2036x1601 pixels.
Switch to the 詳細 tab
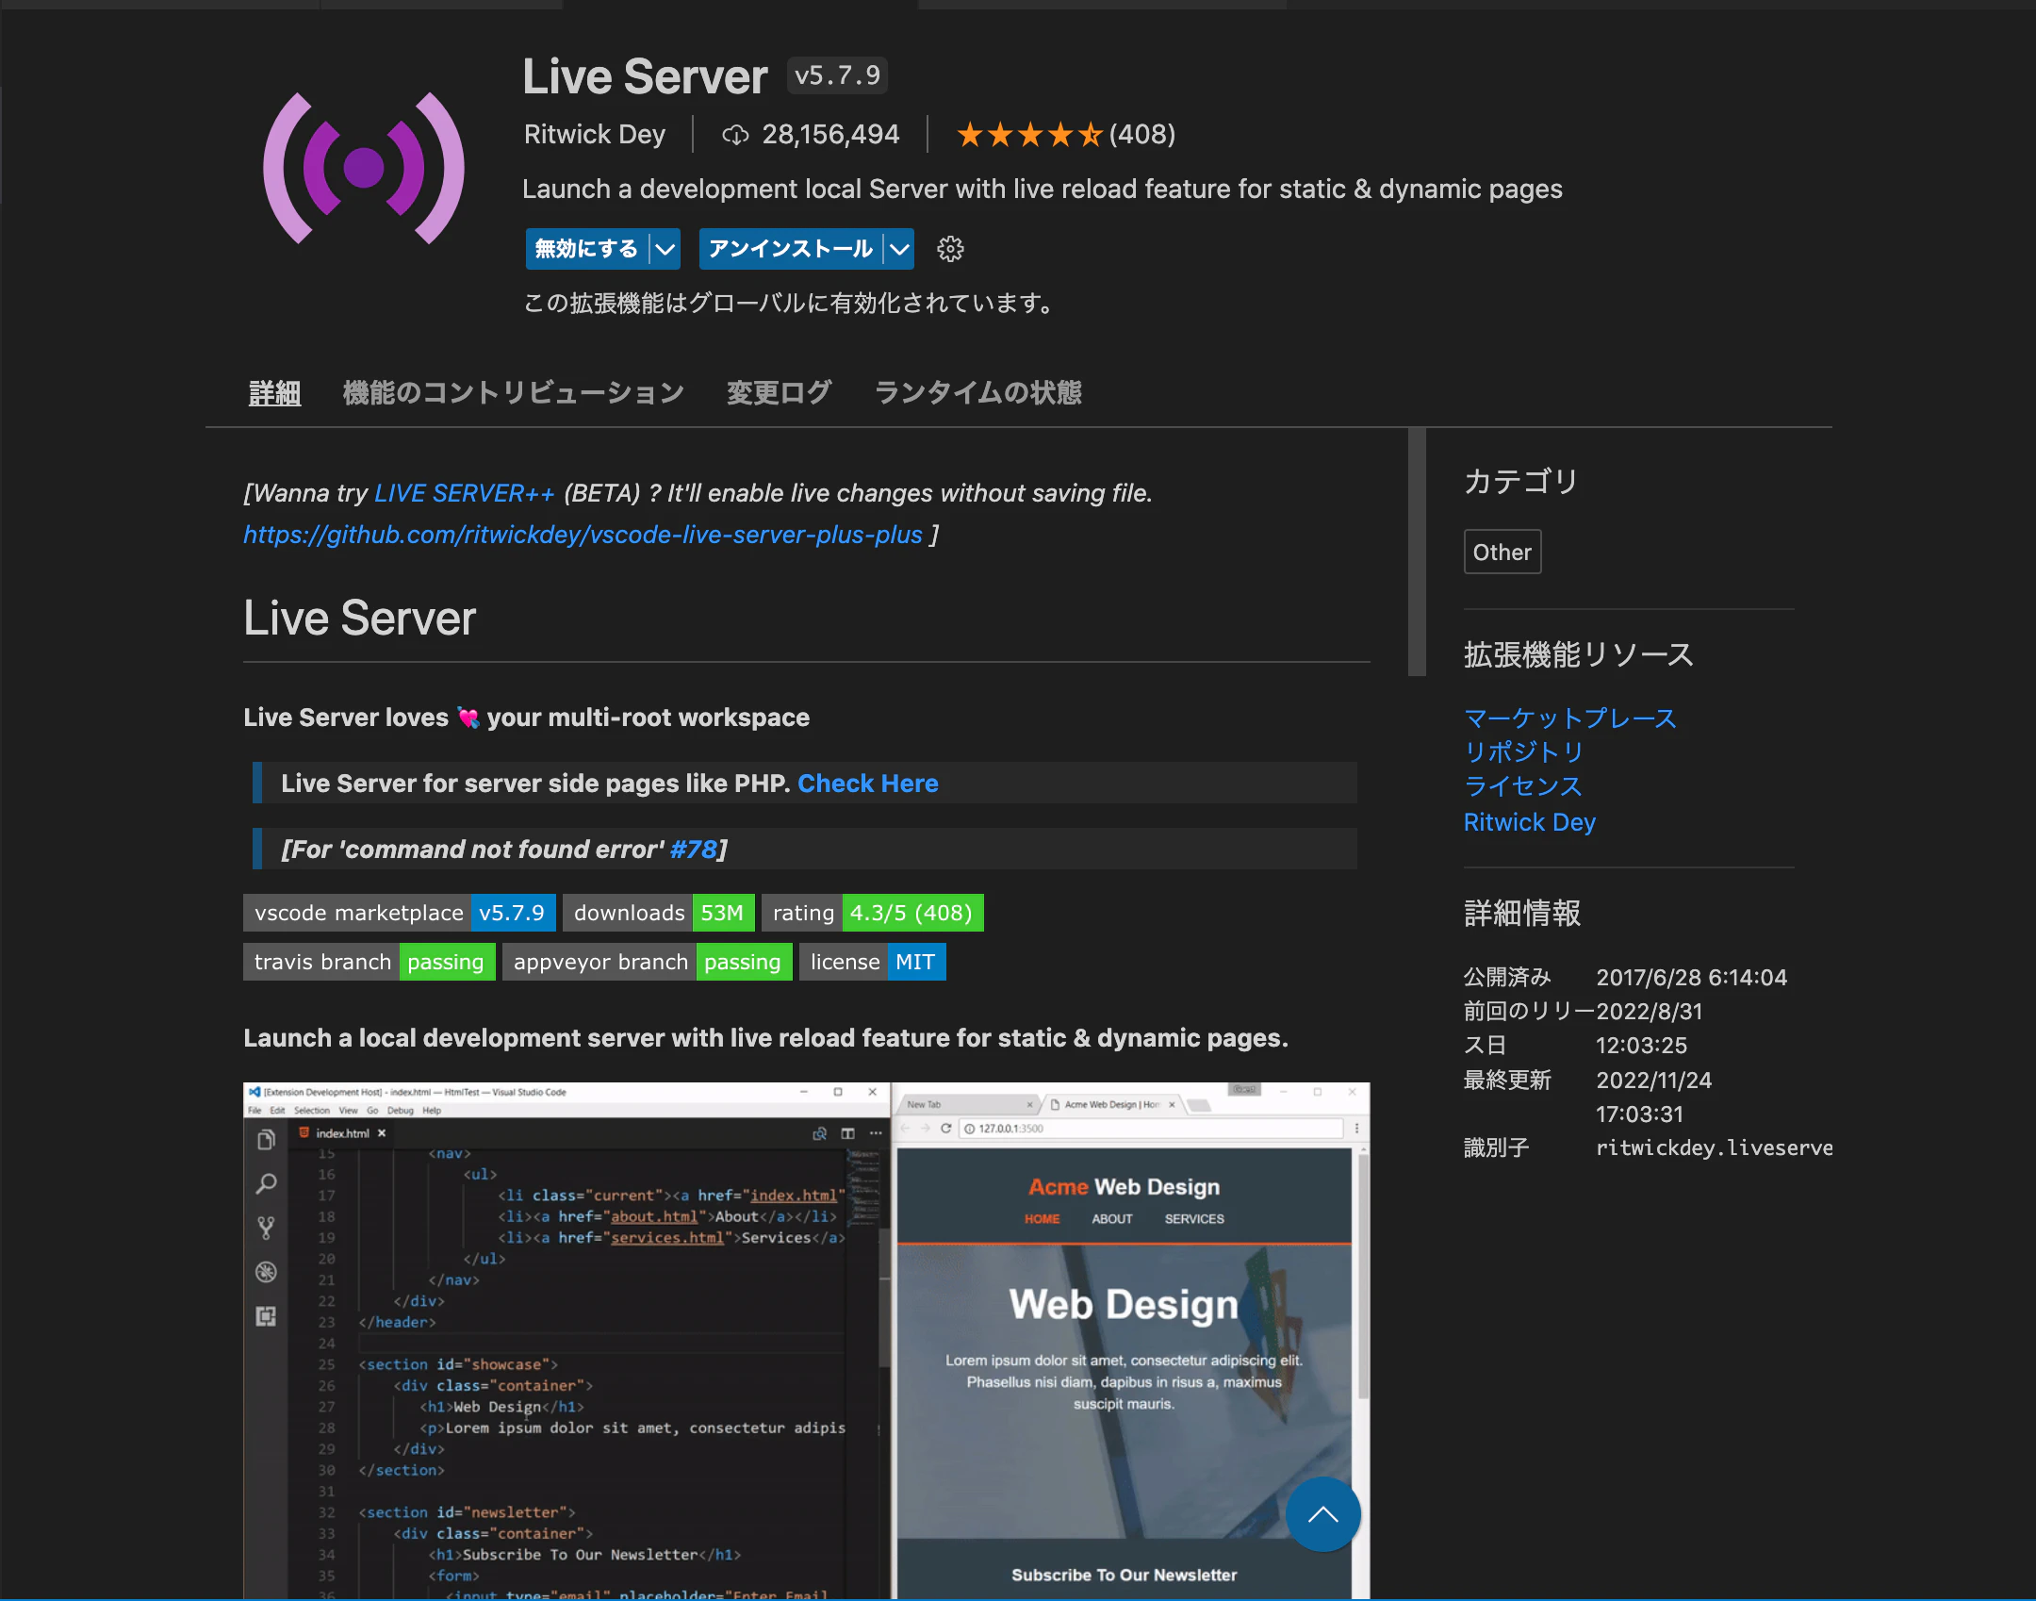[274, 393]
